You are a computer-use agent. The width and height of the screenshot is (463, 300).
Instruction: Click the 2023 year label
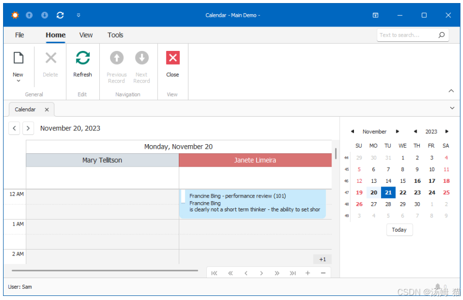pyautogui.click(x=431, y=132)
